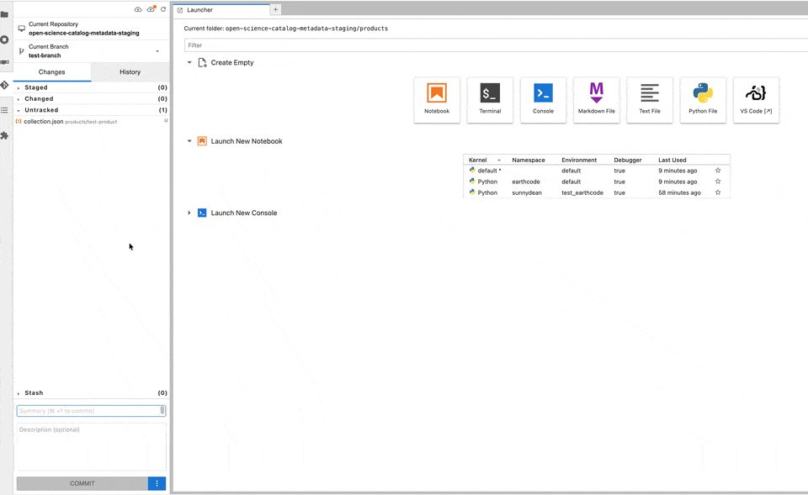808x495 pixels.
Task: Star the sunnydean Python kernel
Action: pyautogui.click(x=718, y=192)
